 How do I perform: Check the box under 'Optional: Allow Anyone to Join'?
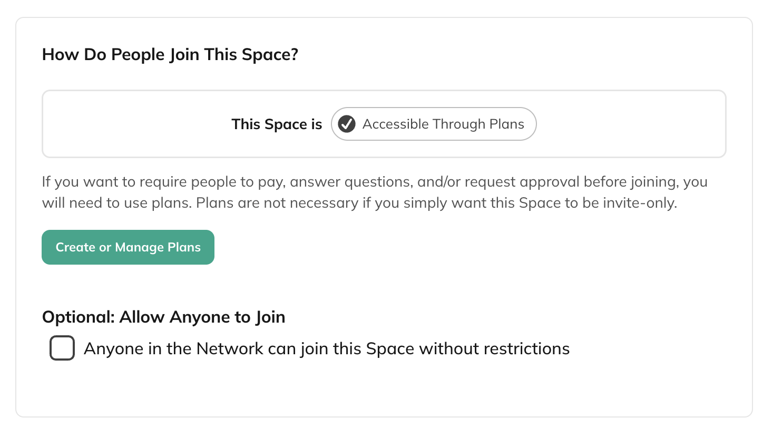coord(62,348)
